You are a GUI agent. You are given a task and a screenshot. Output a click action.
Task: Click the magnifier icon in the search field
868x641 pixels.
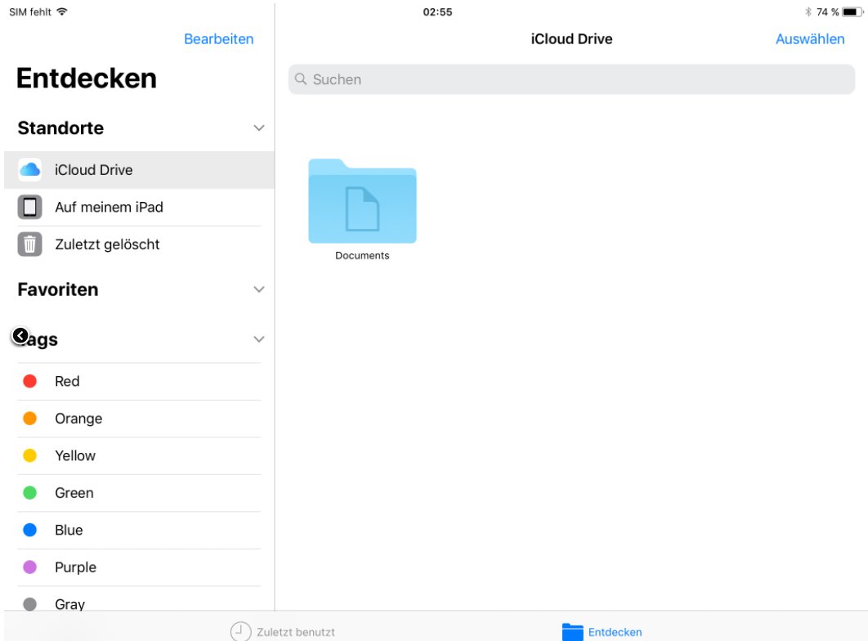301,79
